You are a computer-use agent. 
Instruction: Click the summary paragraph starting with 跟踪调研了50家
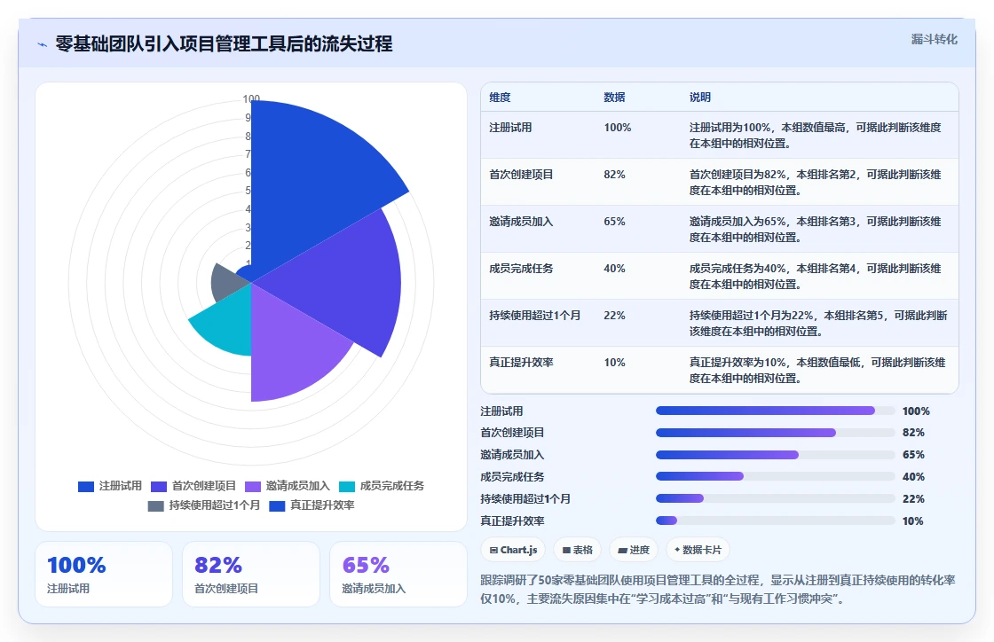(x=718, y=590)
